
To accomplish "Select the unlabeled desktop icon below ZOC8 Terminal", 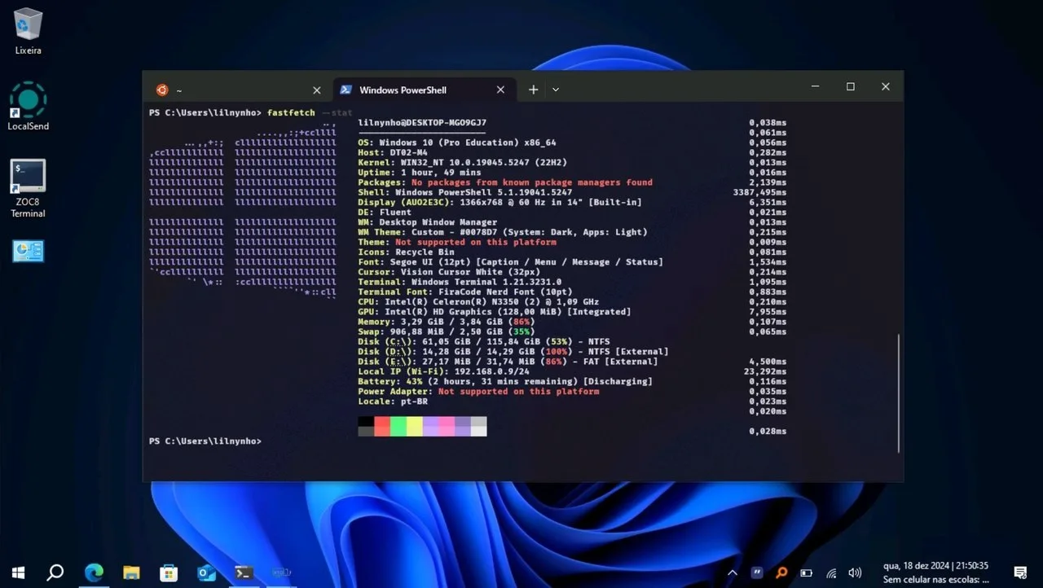I will [28, 251].
